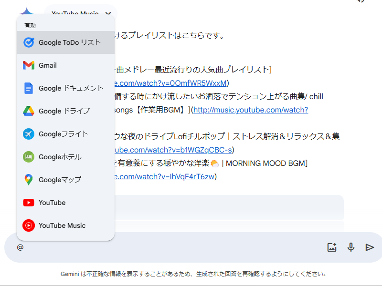Screen dimensions: 382x286
Task: Open the image upload icon
Action: (x=332, y=247)
